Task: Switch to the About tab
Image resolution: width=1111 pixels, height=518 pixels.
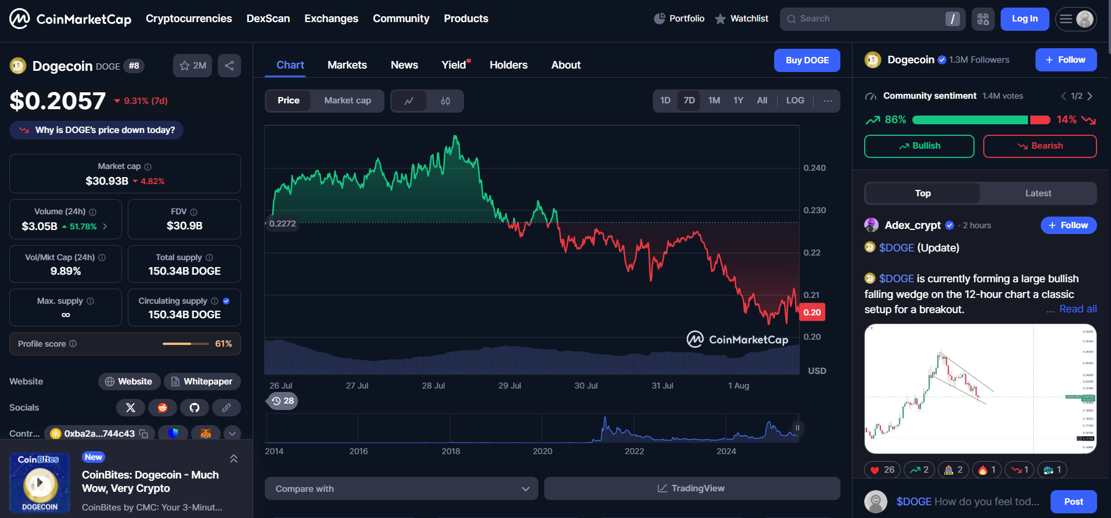Action: click(566, 65)
